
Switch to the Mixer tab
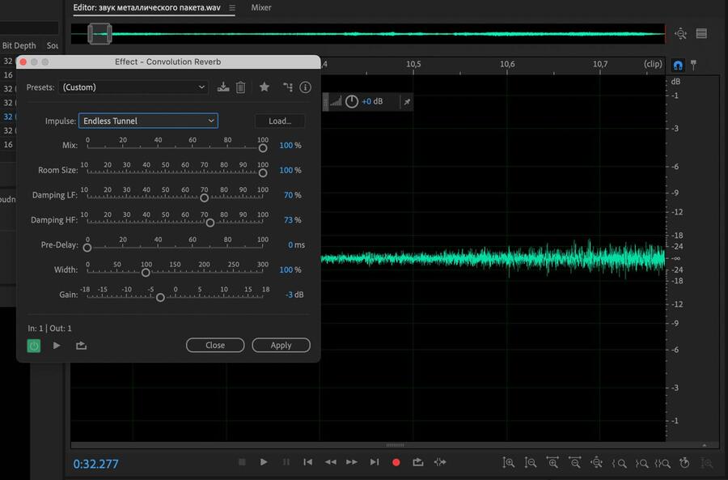261,7
